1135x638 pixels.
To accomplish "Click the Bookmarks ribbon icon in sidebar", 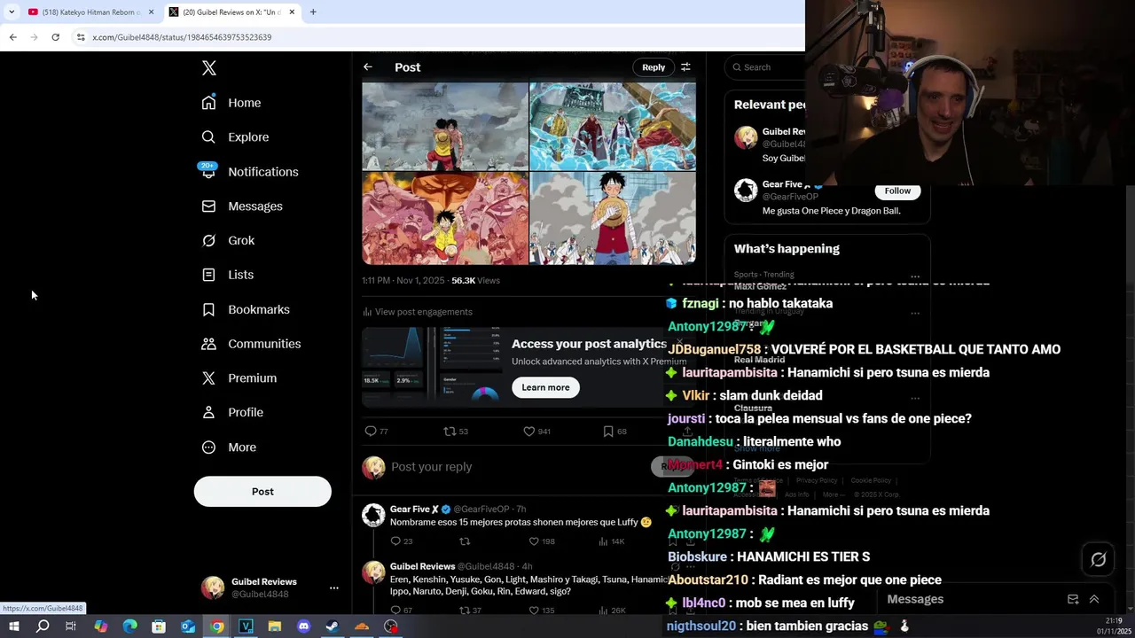I will point(208,309).
